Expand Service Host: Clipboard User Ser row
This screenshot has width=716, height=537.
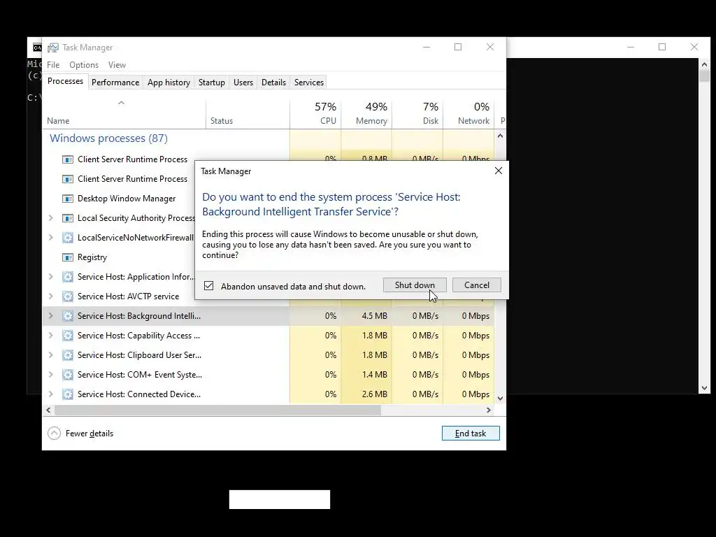coord(50,355)
